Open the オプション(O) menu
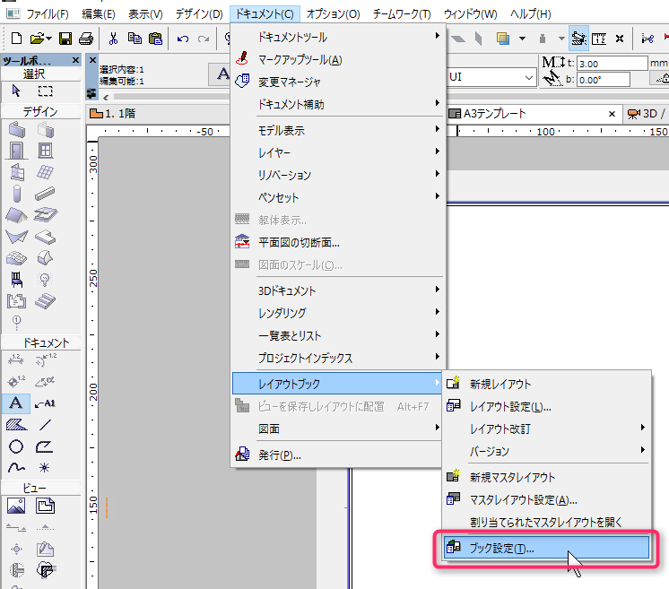The height and width of the screenshot is (589, 669). click(334, 14)
